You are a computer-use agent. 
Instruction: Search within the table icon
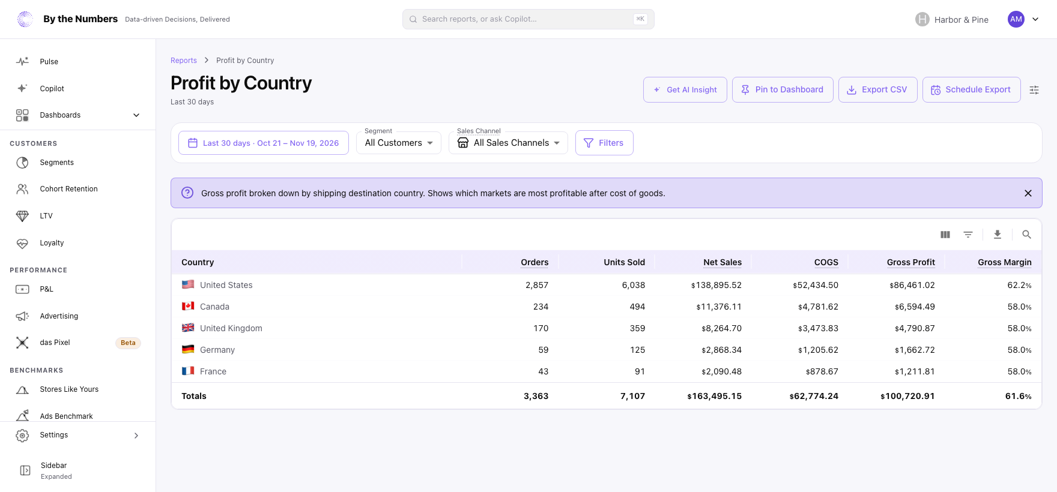coord(1027,235)
